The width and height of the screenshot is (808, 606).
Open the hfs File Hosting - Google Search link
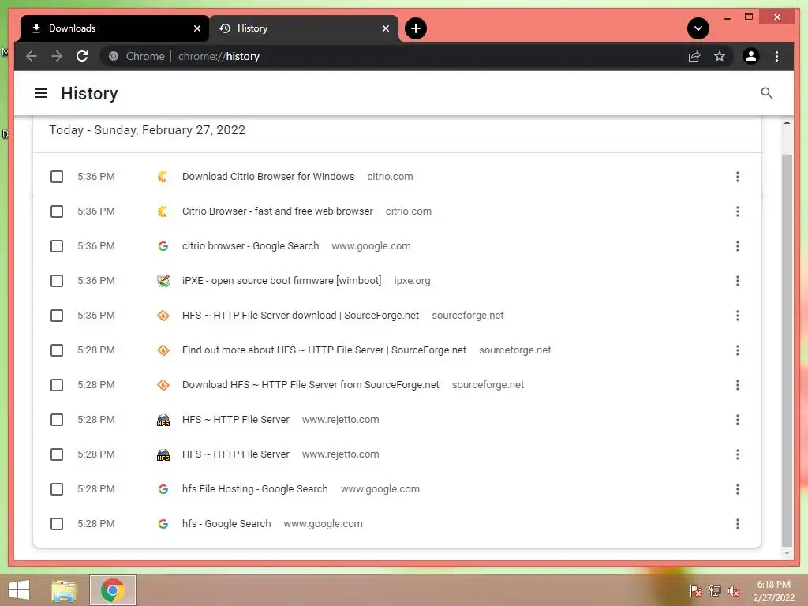pyautogui.click(x=255, y=489)
